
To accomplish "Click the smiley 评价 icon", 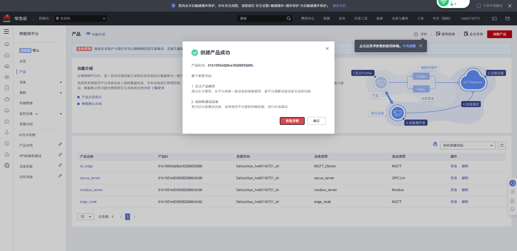I will click(x=416, y=34).
